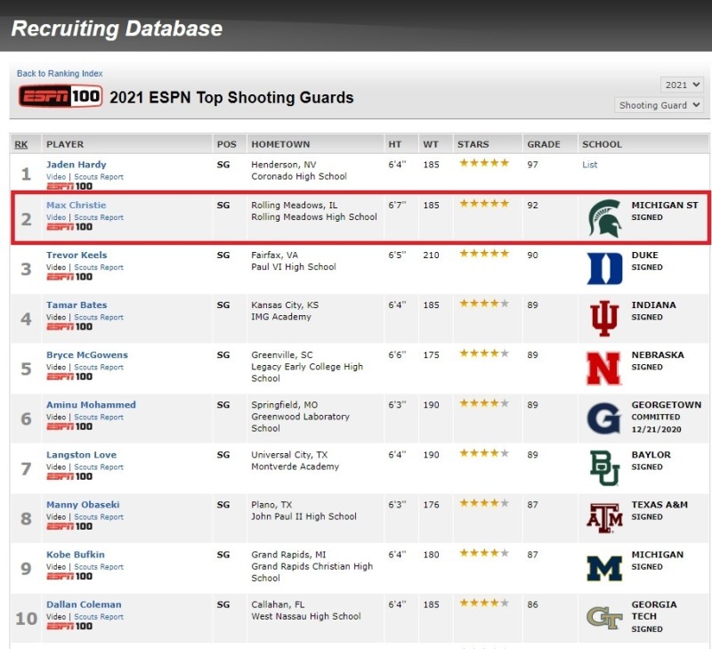Click Jaden Hardy's five-star rating
Image resolution: width=712 pixels, height=649 pixels.
[x=484, y=163]
